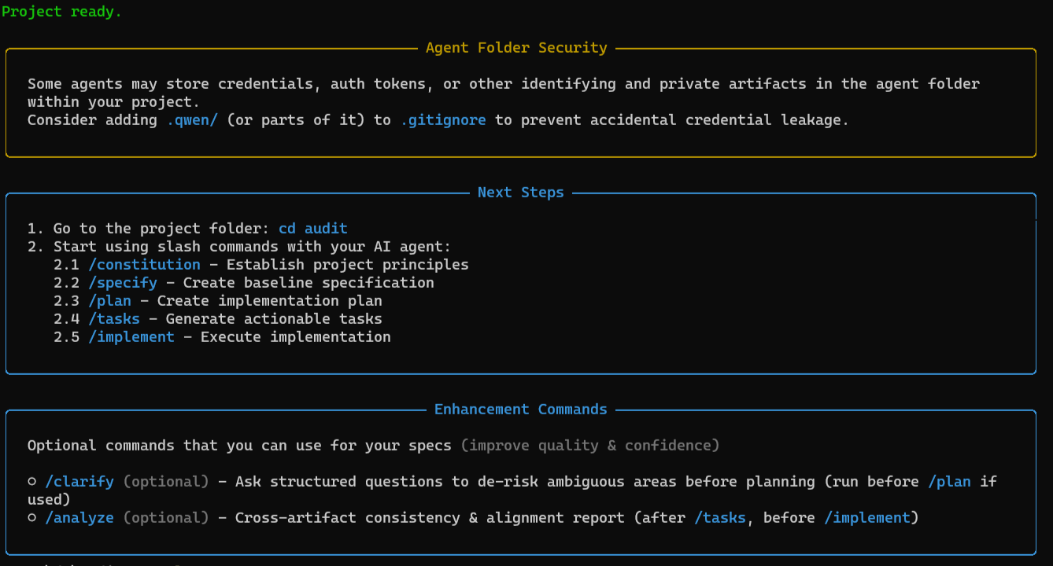Click the cd audit command
Screen dimensions: 1053x566
click(312, 228)
